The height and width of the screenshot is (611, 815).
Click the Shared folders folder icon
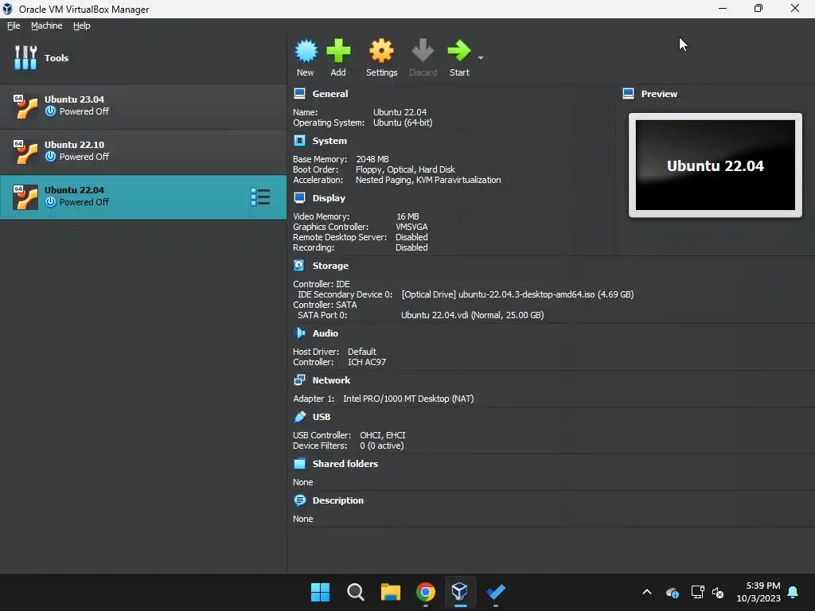click(x=299, y=464)
